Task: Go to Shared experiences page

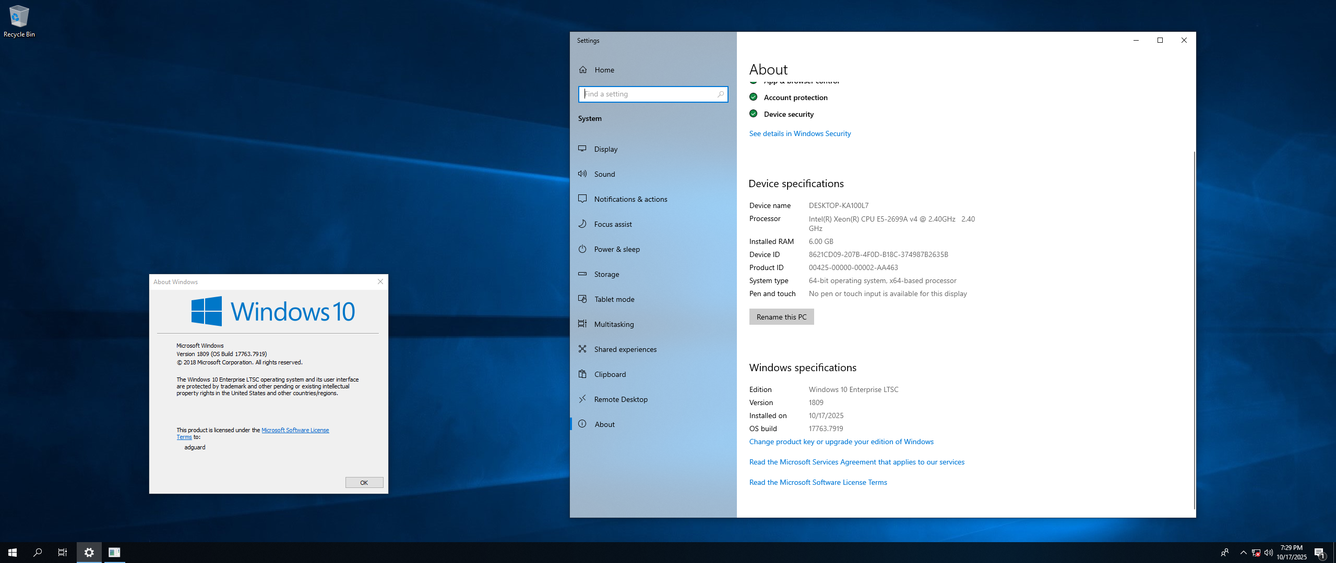Action: point(625,349)
